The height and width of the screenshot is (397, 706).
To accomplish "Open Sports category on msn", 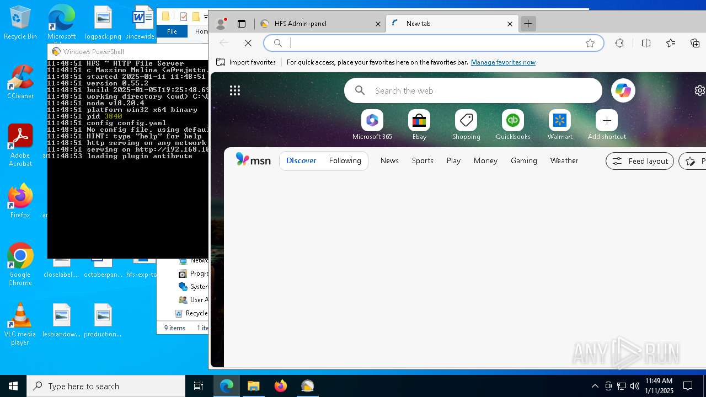I will 422,160.
